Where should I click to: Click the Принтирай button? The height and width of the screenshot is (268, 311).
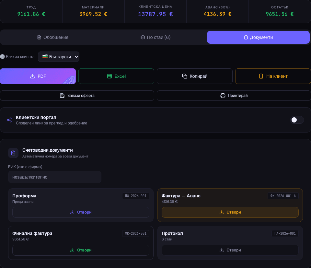pyautogui.click(x=234, y=96)
